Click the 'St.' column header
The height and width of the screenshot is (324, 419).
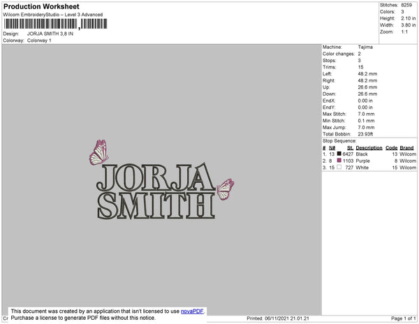350,148
